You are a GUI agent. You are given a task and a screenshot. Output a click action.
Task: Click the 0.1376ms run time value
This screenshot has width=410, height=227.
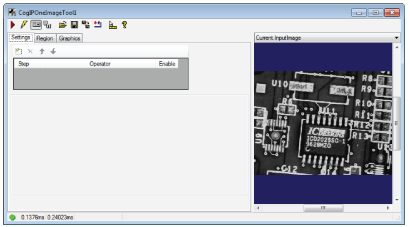coord(33,218)
